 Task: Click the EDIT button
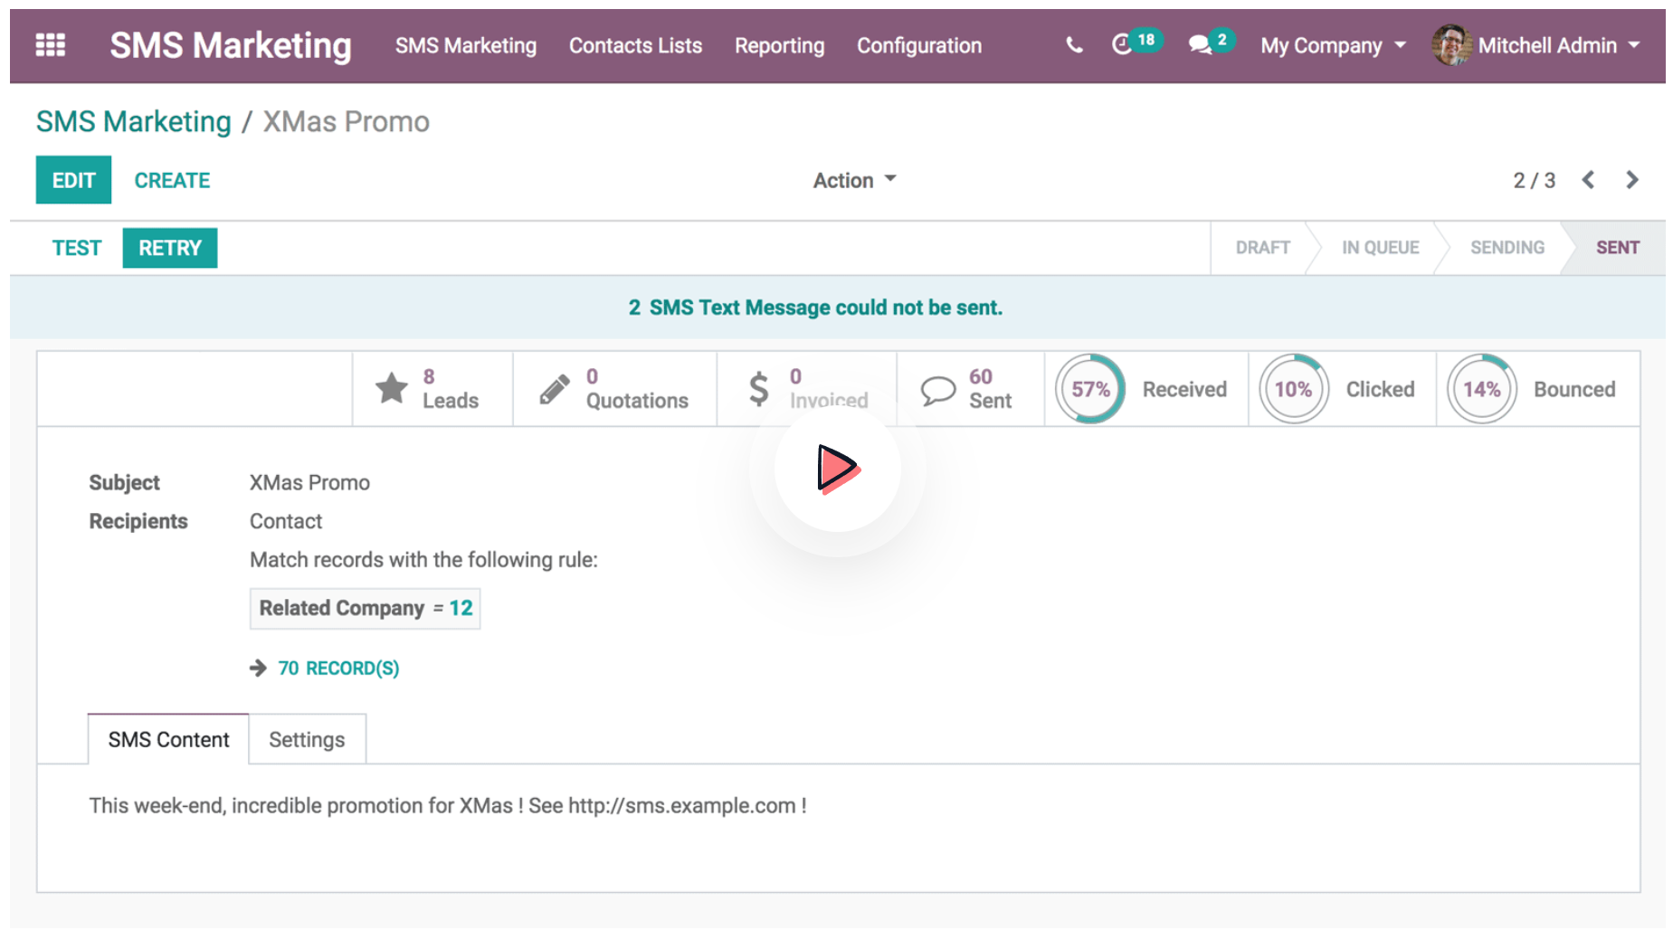click(73, 180)
